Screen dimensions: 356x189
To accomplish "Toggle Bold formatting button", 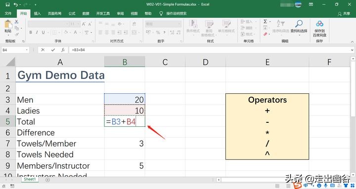I will tap(31, 33).
